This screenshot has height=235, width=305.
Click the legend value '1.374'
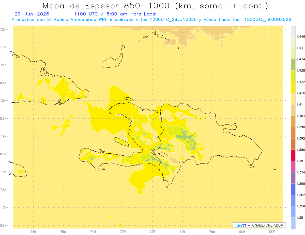301,172
